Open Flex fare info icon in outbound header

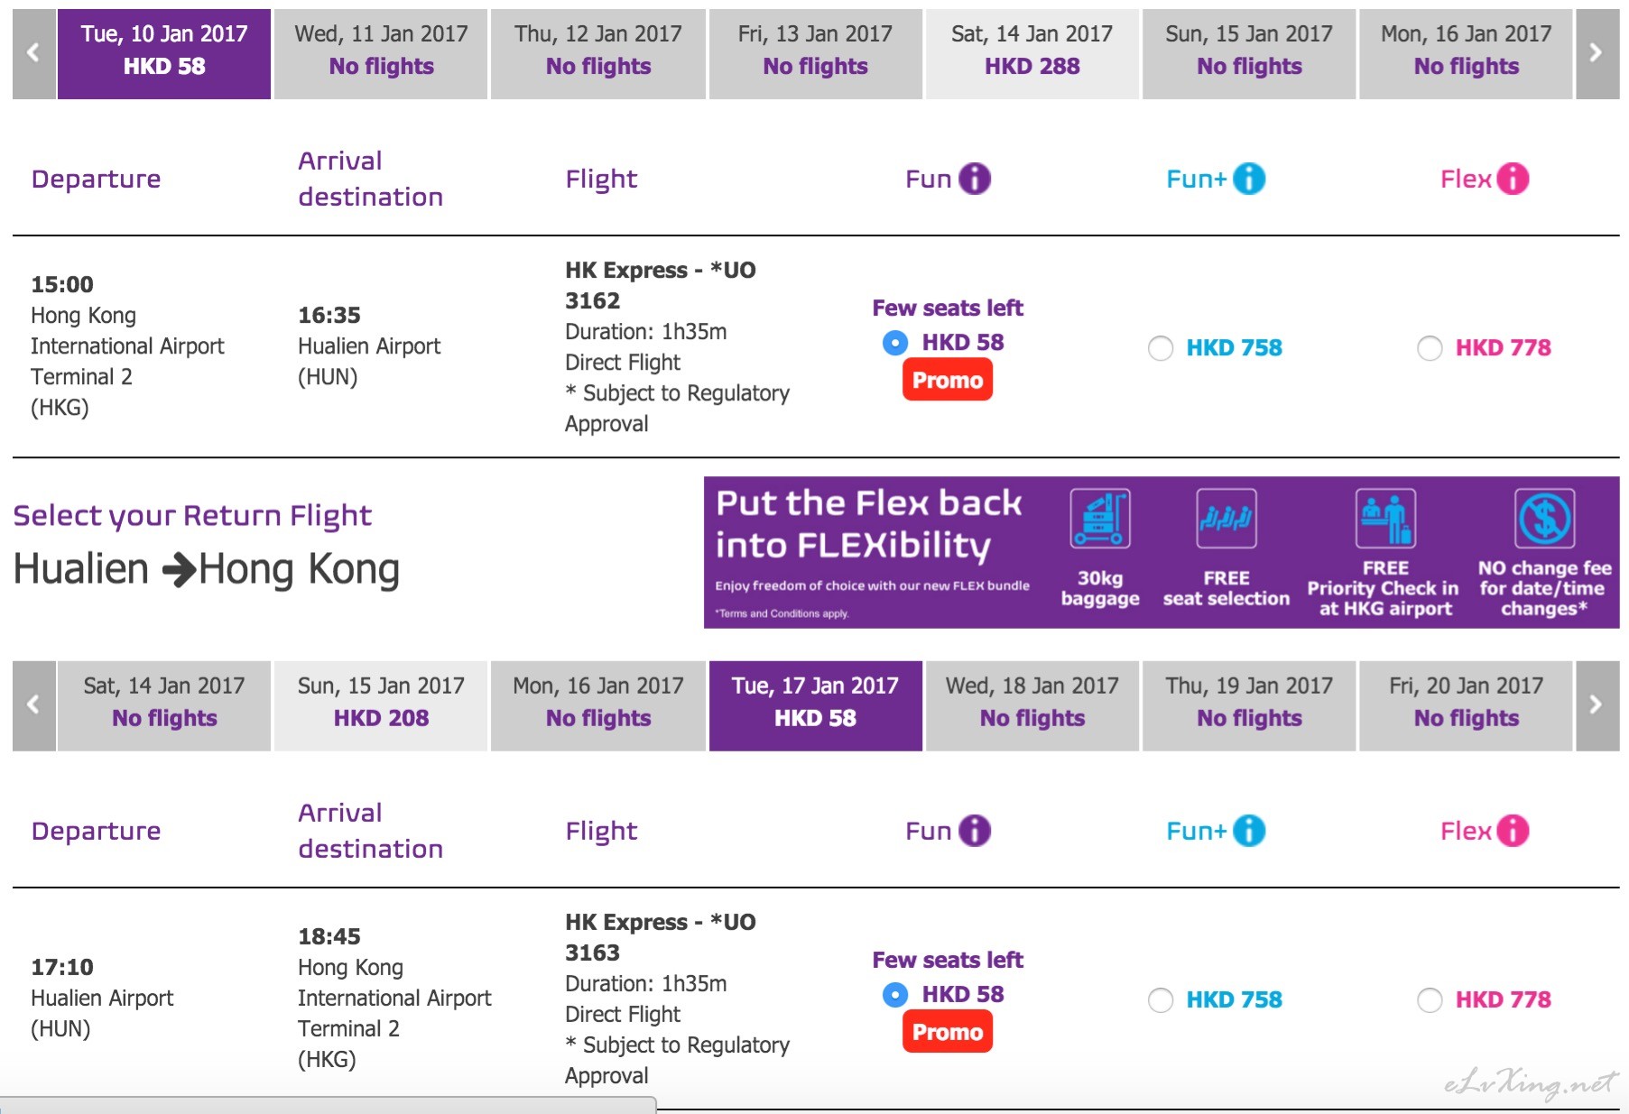coord(1513,179)
